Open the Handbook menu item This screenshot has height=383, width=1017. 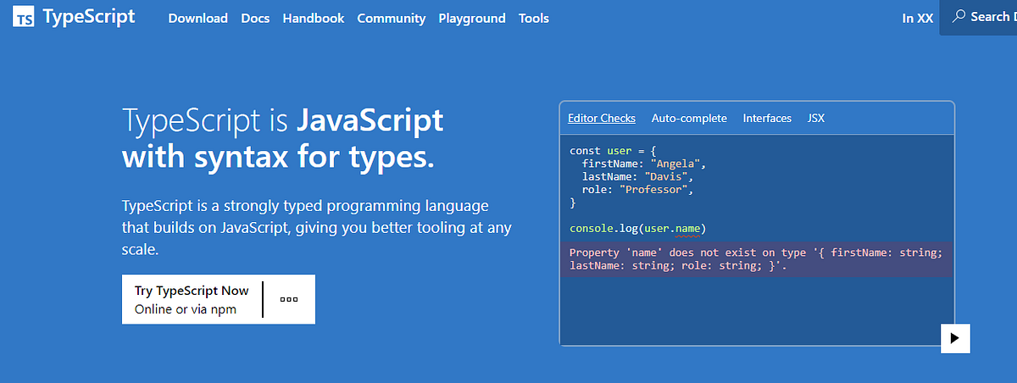[x=314, y=18]
